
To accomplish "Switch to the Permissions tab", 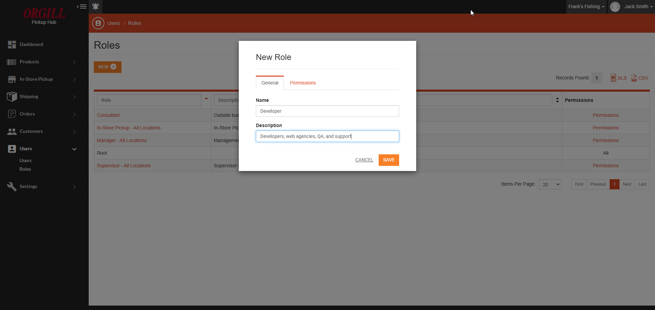I will pyautogui.click(x=303, y=82).
